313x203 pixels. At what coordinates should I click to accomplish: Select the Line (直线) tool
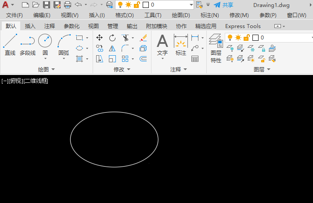10,45
